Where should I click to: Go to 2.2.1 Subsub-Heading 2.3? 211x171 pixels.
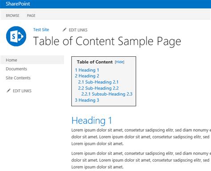pyautogui.click(x=107, y=94)
